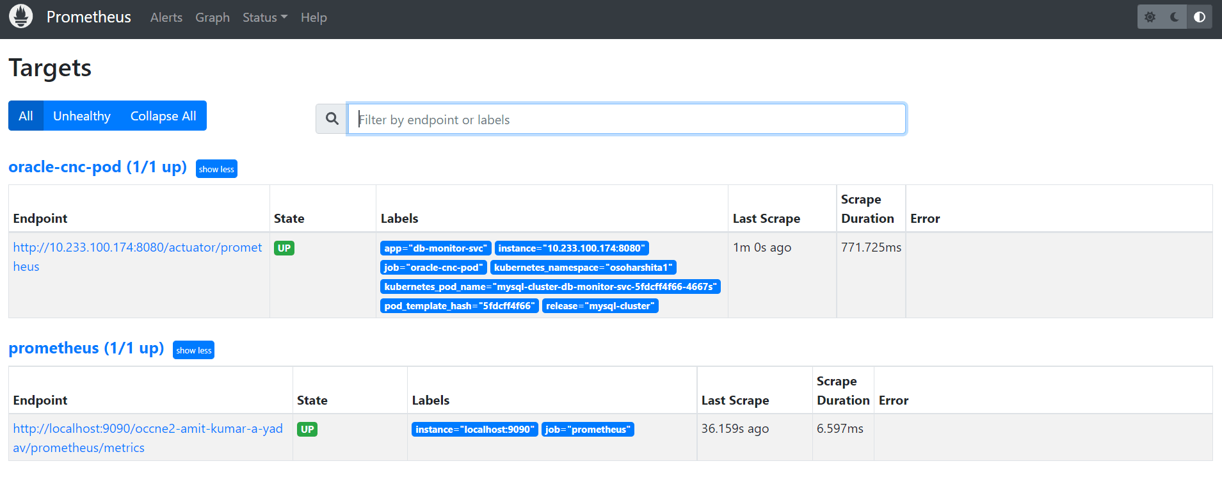
Task: Go to the Graph page
Action: [x=213, y=17]
